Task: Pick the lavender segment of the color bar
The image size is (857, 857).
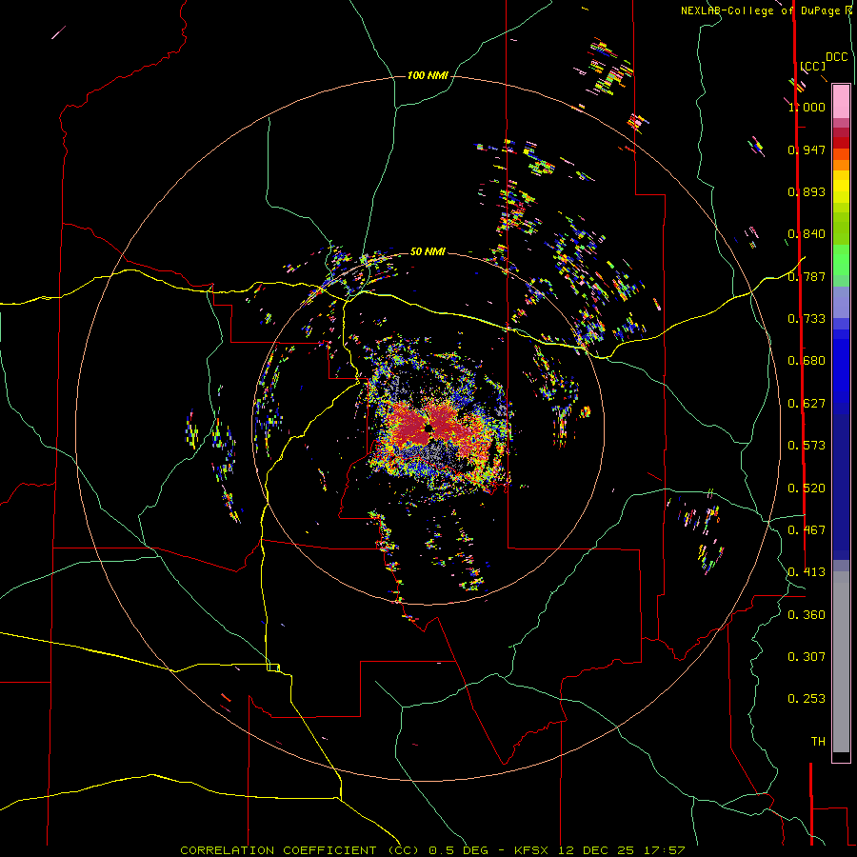Action: click(x=841, y=302)
